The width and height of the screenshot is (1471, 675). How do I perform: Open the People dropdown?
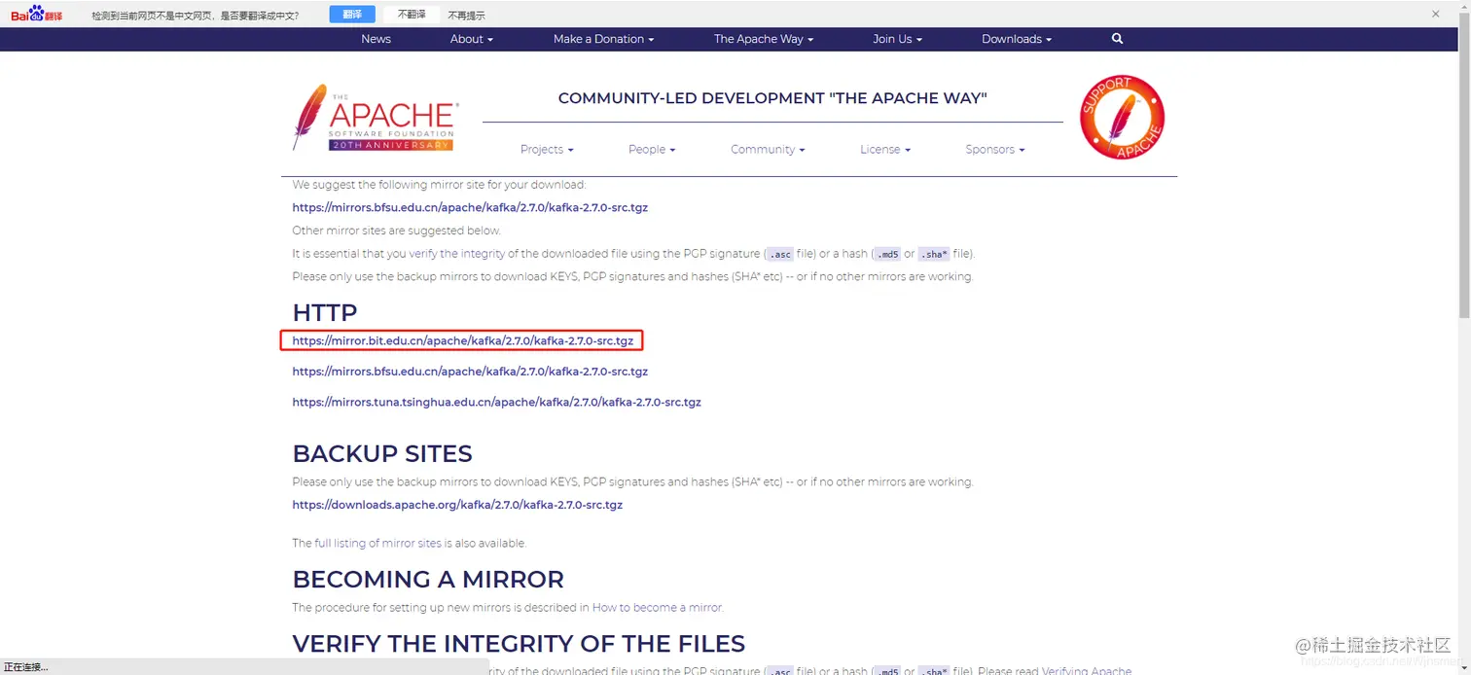652,150
